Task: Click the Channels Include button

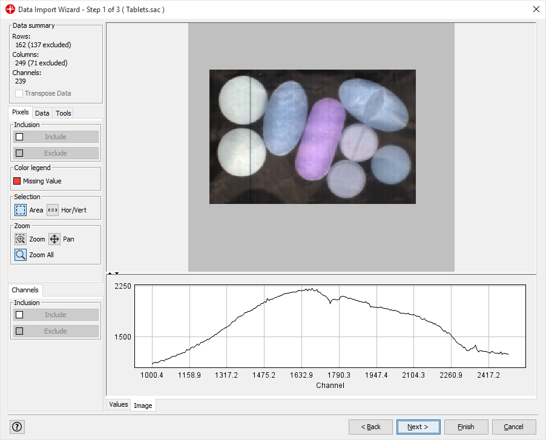Action: [x=56, y=315]
